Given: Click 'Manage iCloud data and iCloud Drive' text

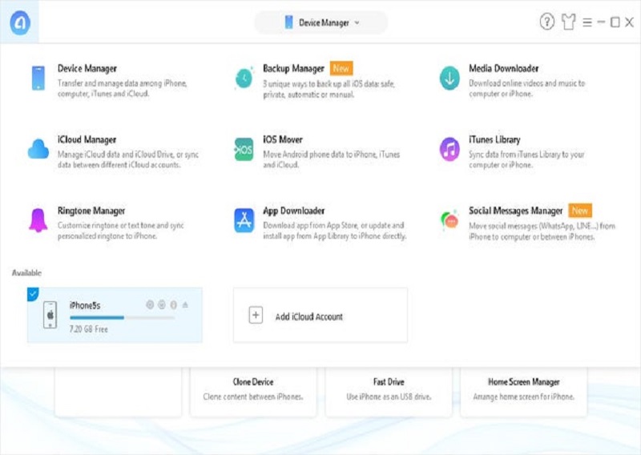Looking at the screenshot, I should click(x=128, y=159).
